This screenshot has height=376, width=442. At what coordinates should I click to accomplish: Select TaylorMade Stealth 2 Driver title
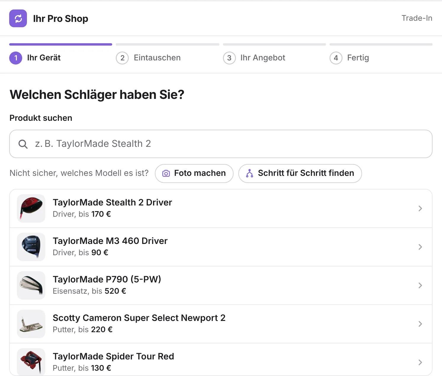click(112, 203)
